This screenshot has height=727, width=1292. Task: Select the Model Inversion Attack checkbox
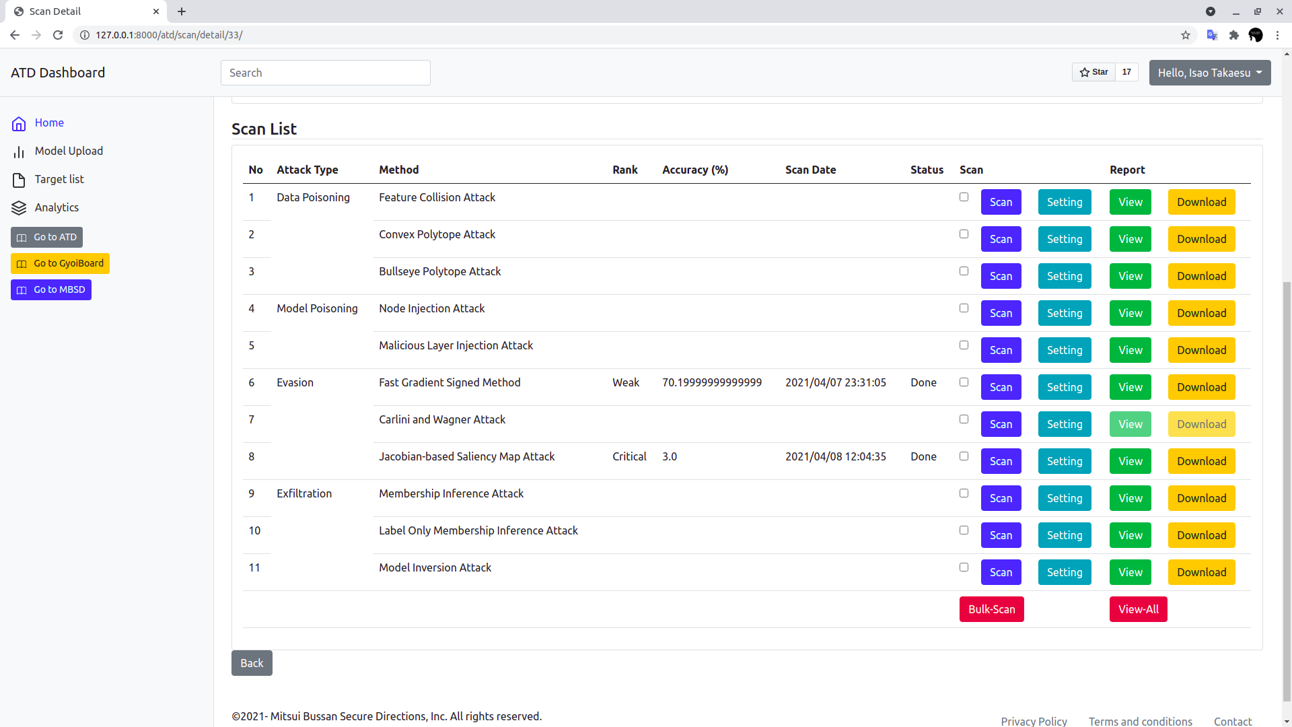pos(964,567)
